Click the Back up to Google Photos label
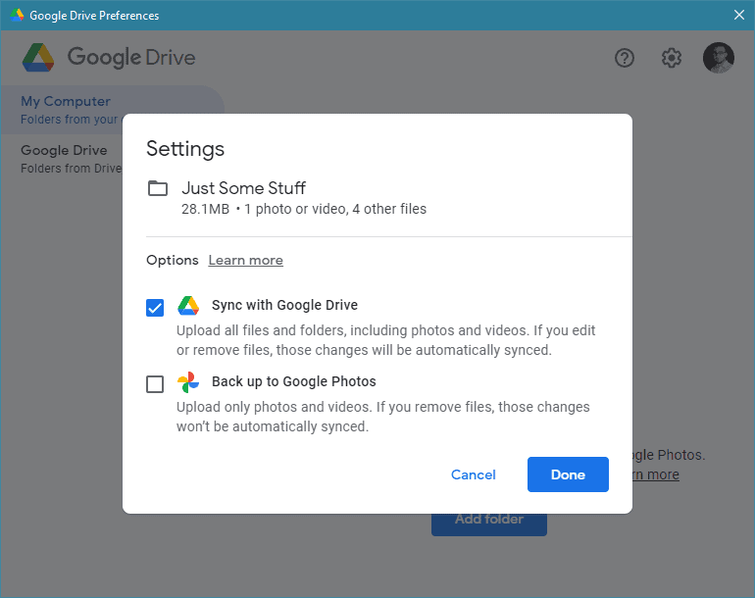Image resolution: width=755 pixels, height=598 pixels. (x=294, y=381)
